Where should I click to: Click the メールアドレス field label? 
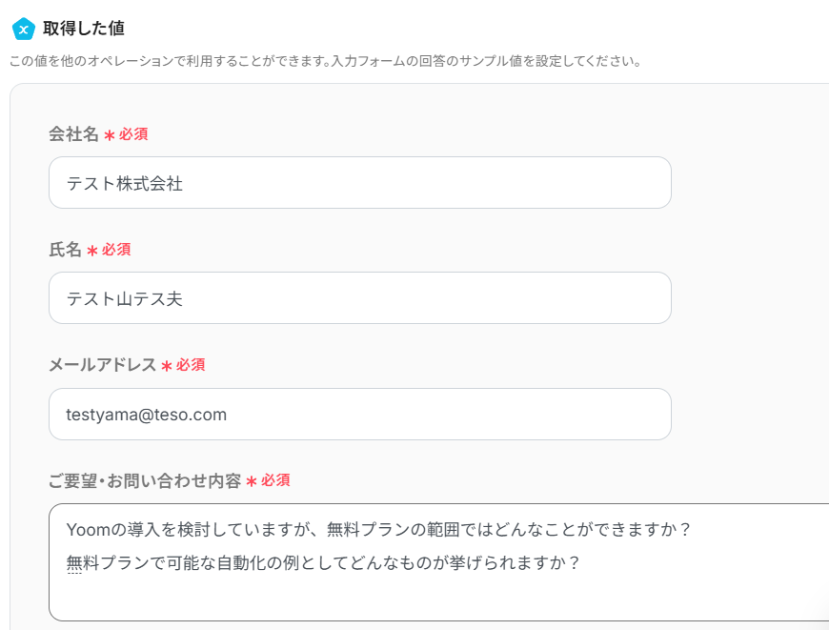click(x=102, y=365)
